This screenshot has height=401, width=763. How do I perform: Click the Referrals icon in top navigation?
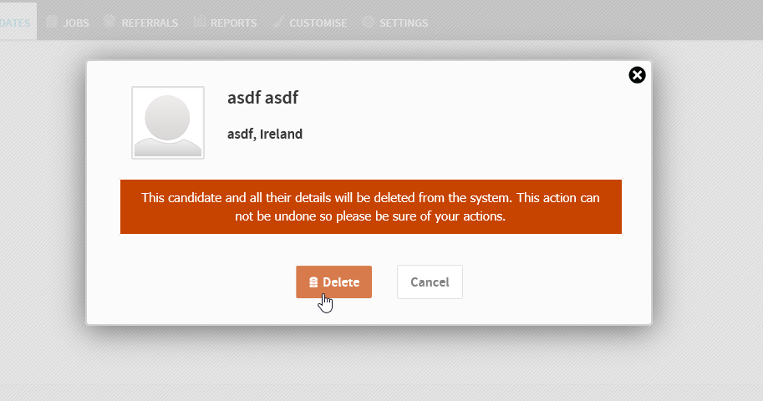[109, 23]
